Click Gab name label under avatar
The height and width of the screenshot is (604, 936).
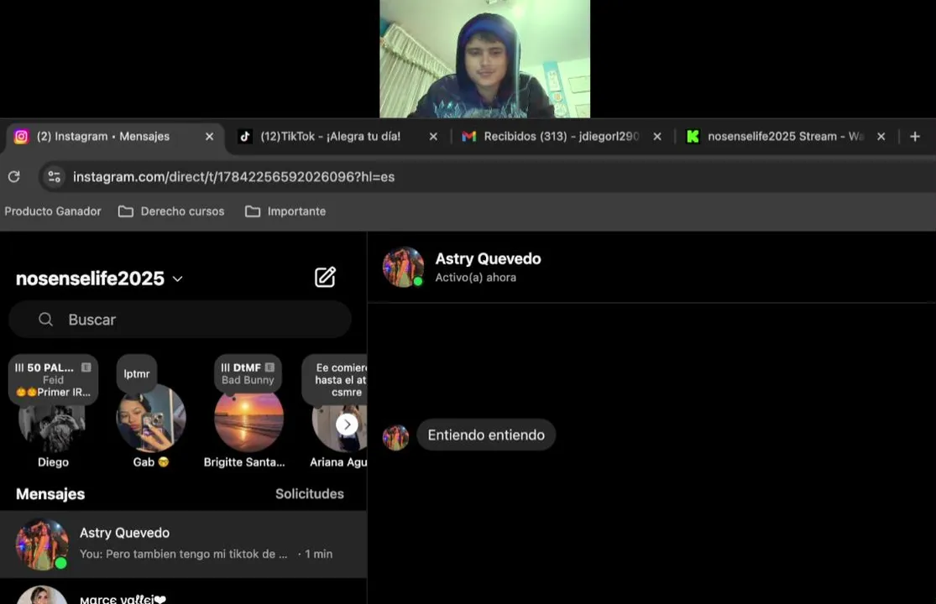click(151, 462)
